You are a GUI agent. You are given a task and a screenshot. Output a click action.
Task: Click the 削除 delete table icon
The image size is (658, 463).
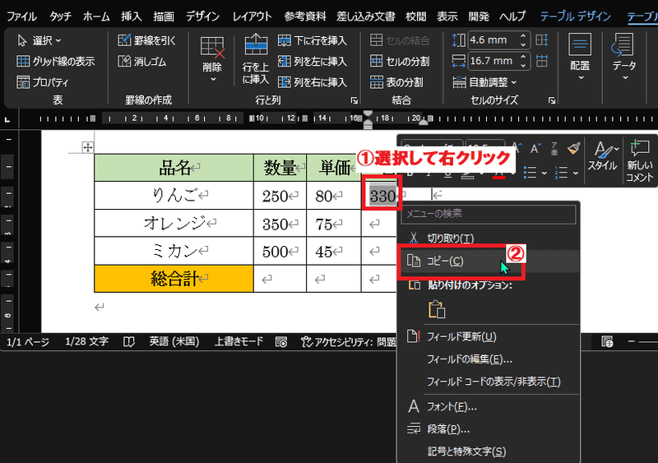coord(212,48)
